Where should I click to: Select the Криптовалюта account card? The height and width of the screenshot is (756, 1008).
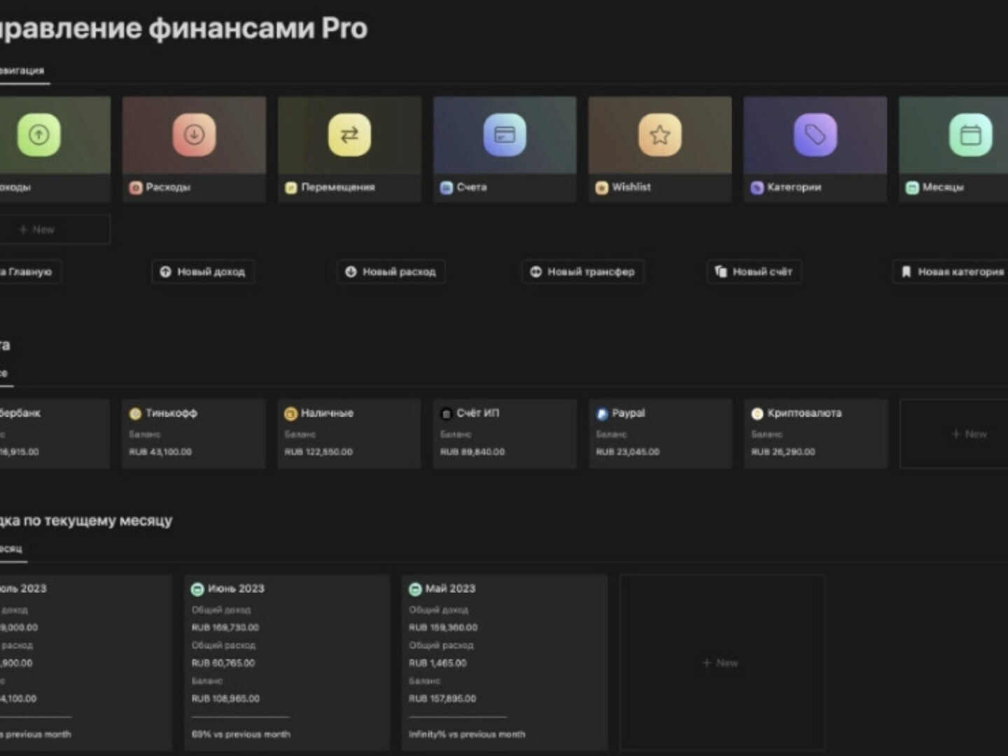[x=815, y=433]
